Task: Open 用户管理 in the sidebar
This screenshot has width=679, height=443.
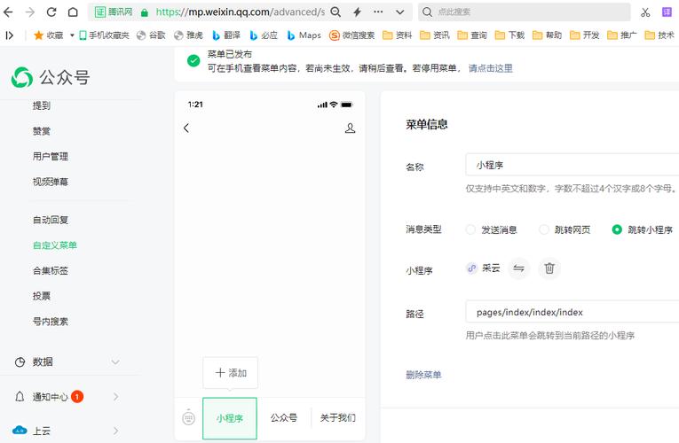Action: tap(51, 157)
